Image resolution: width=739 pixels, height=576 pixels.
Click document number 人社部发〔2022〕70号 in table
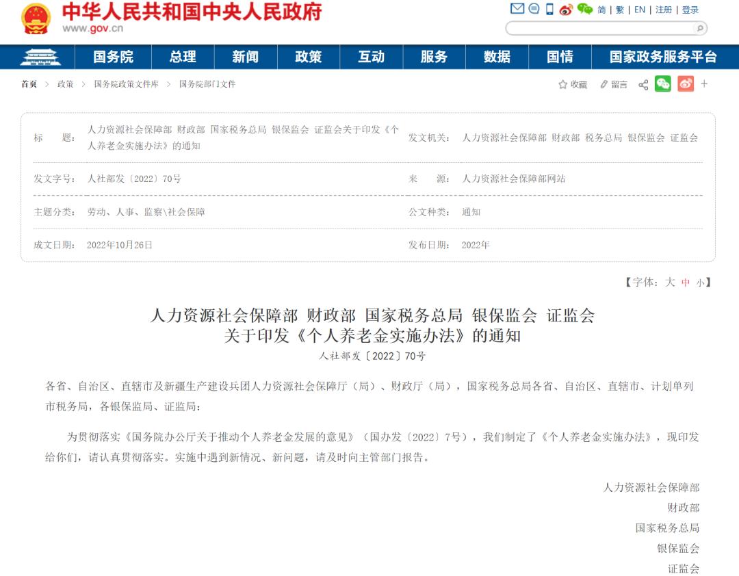click(x=134, y=179)
